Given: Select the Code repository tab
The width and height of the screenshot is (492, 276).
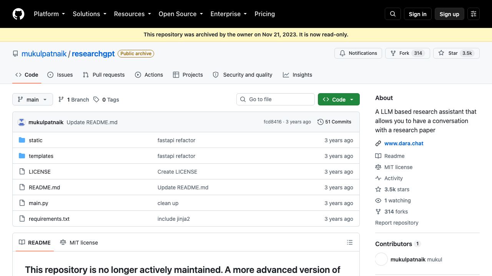Looking at the screenshot, I should [27, 75].
